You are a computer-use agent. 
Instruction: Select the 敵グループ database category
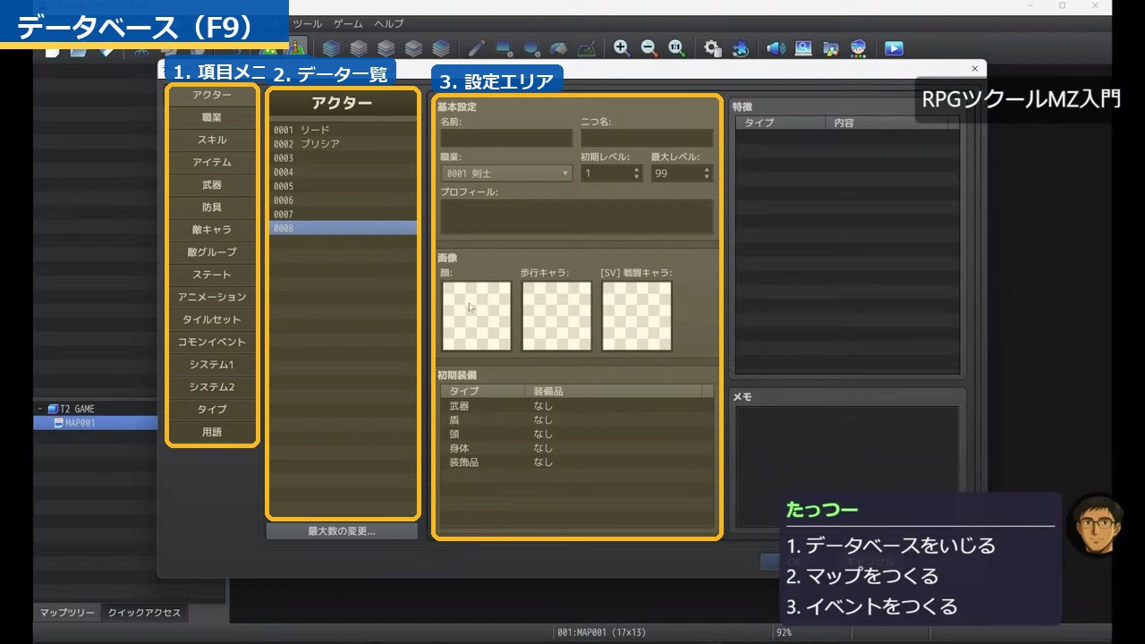(x=212, y=252)
